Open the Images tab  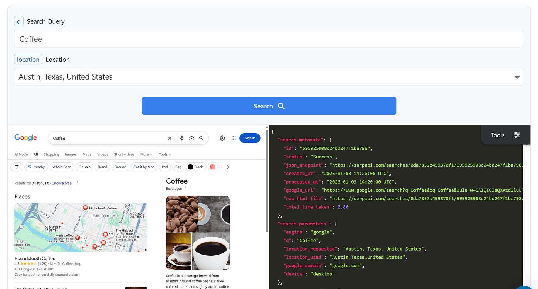click(71, 154)
